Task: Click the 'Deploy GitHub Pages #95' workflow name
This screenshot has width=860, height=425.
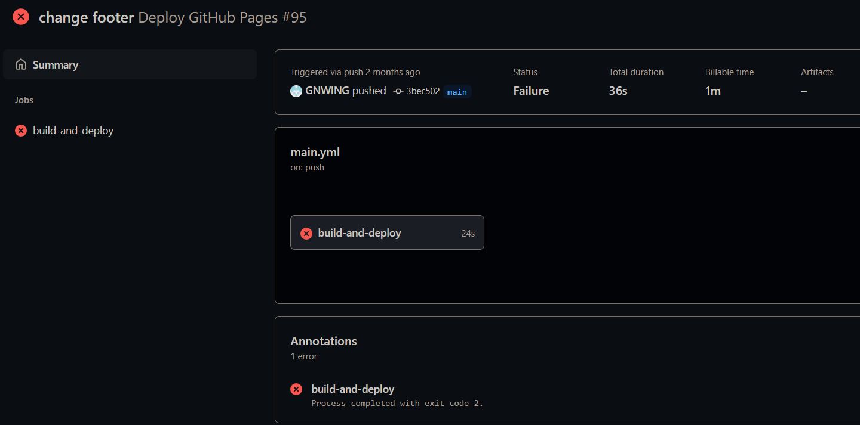Action: pos(222,17)
